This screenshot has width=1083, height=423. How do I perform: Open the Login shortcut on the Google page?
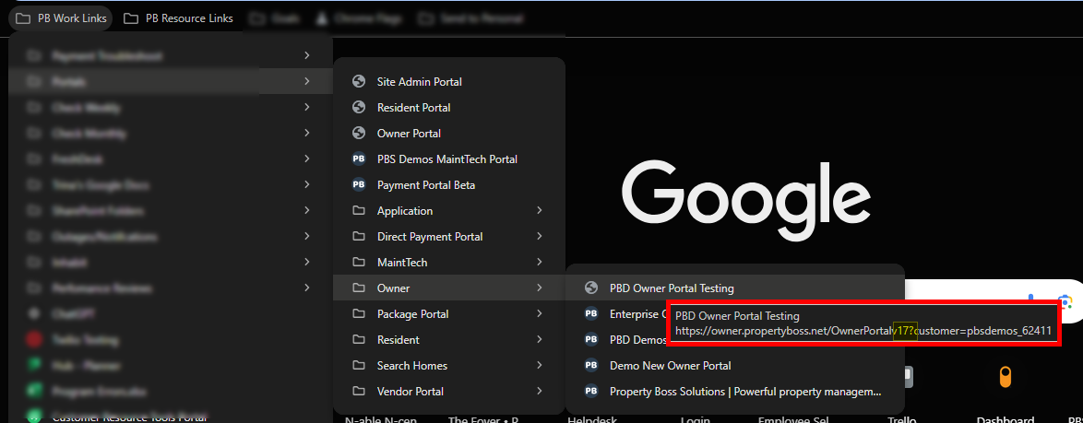[x=695, y=418]
